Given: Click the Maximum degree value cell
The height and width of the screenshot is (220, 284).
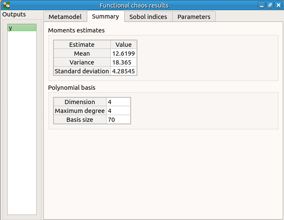Looking at the screenshot, I should 118,111.
